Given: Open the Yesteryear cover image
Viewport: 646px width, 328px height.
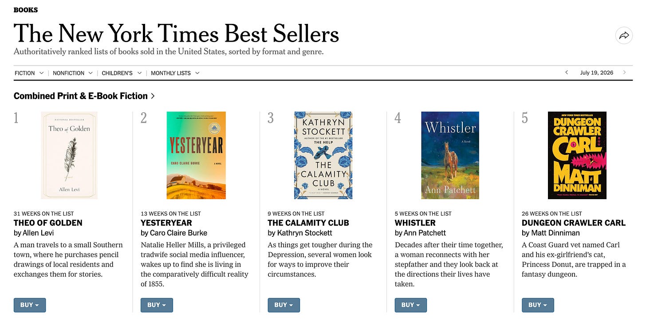Looking at the screenshot, I should tap(196, 155).
